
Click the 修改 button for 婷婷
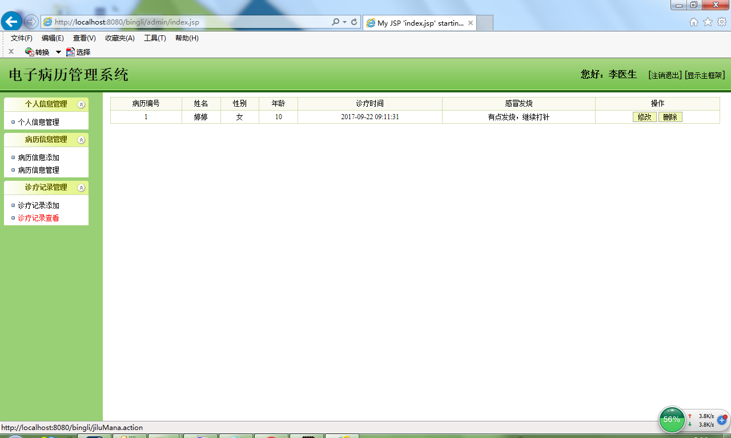[x=645, y=117]
